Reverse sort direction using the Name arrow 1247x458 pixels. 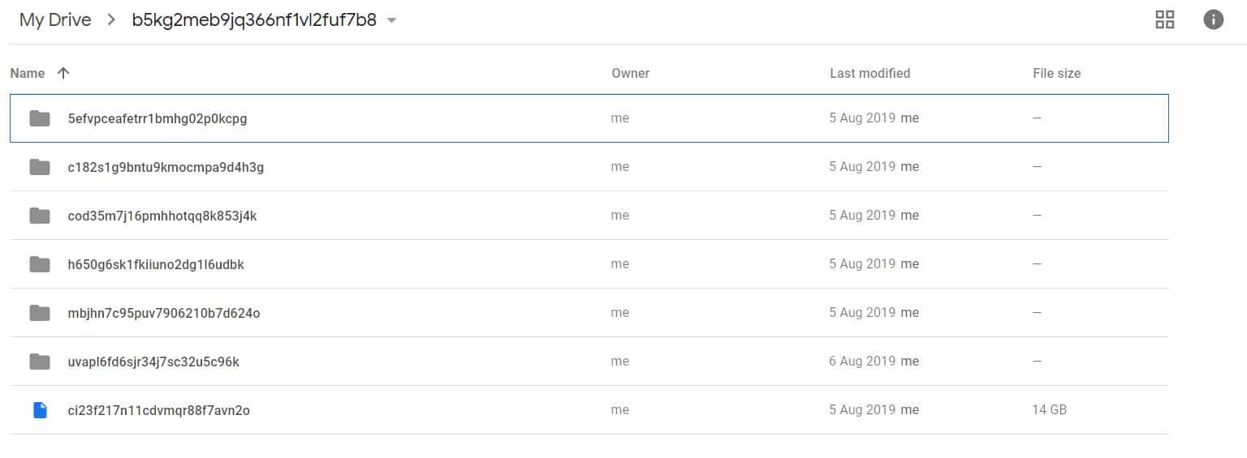[x=63, y=73]
